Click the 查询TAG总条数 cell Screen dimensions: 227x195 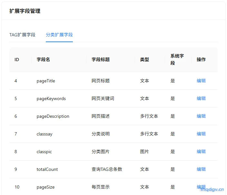tap(107, 169)
